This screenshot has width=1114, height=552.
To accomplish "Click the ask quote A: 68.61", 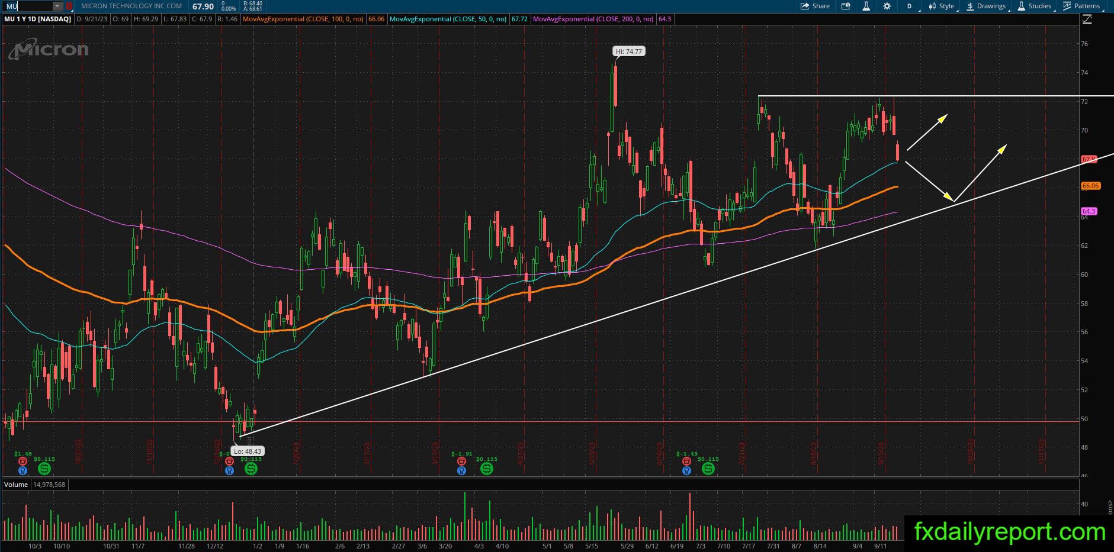I will click(x=253, y=9).
